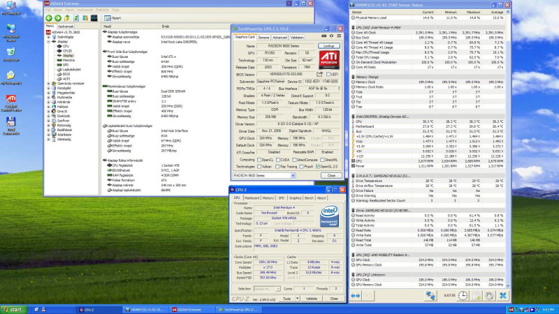The image size is (559, 314).
Task: Click the Close button in GPU-Z
Action: tap(331, 176)
